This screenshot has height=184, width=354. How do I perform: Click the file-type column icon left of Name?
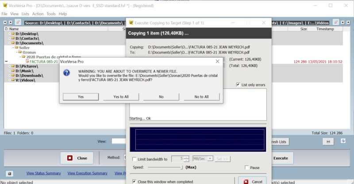click(6, 29)
